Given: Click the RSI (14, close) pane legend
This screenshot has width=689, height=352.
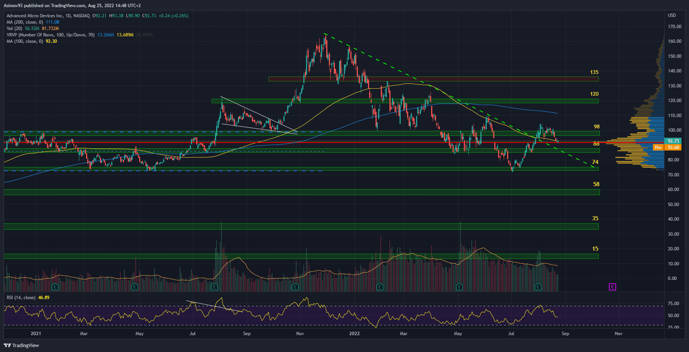Looking at the screenshot, I should point(21,298).
